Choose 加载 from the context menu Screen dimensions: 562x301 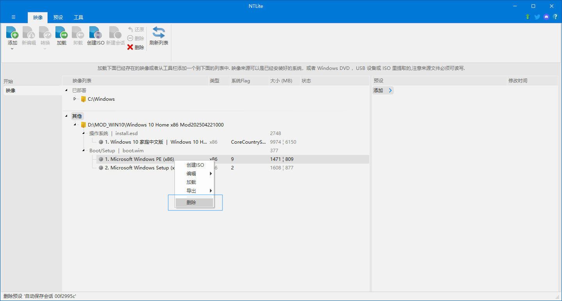pos(195,182)
